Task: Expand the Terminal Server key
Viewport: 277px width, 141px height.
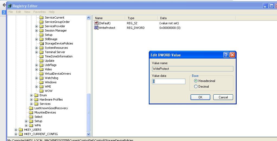Action: point(36,52)
